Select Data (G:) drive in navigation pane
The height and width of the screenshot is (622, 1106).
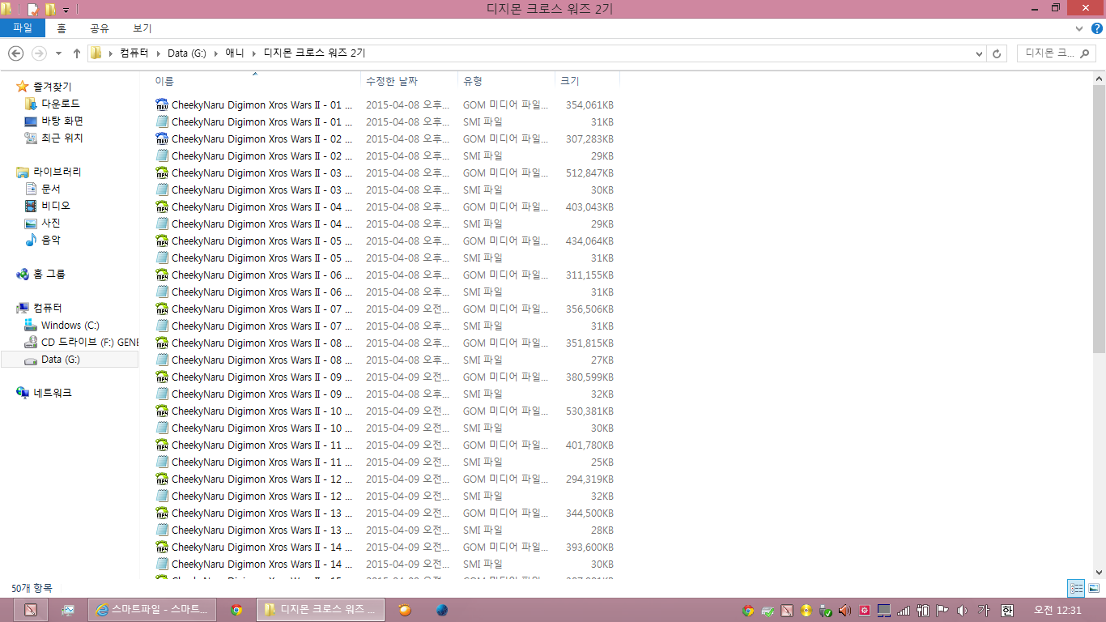[x=61, y=359]
